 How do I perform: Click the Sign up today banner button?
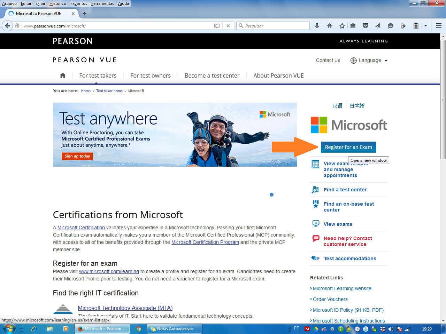77,156
